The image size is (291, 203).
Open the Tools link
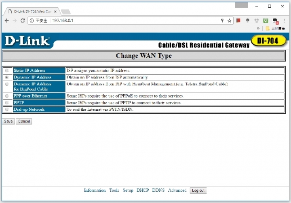click(114, 190)
